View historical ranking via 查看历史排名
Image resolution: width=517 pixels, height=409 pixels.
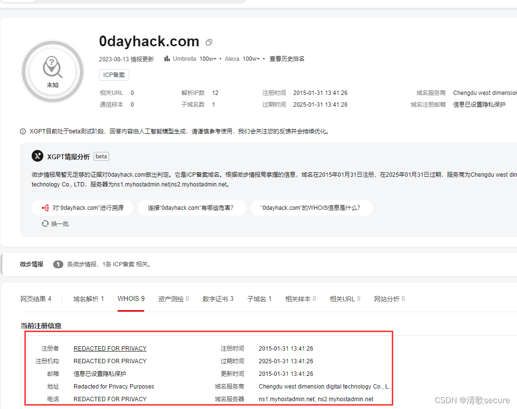click(x=287, y=58)
